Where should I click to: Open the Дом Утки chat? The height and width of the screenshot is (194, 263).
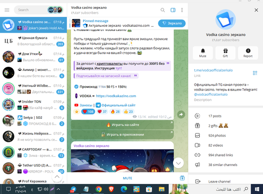tap(33, 57)
